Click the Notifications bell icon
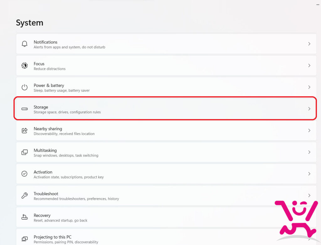The height and width of the screenshot is (245, 321). pyautogui.click(x=24, y=44)
